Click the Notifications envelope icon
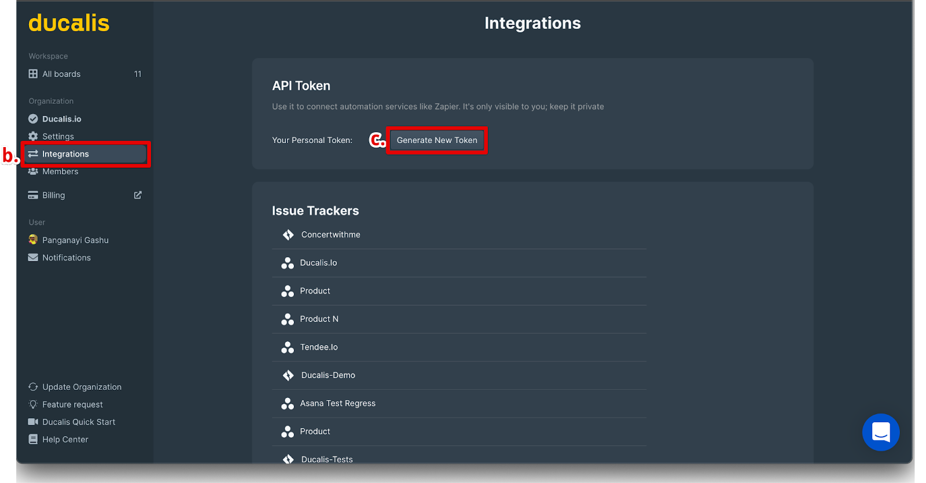926x483 pixels. pos(33,258)
